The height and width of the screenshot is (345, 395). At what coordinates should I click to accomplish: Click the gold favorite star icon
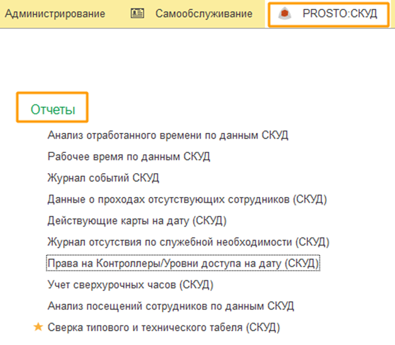tap(37, 327)
